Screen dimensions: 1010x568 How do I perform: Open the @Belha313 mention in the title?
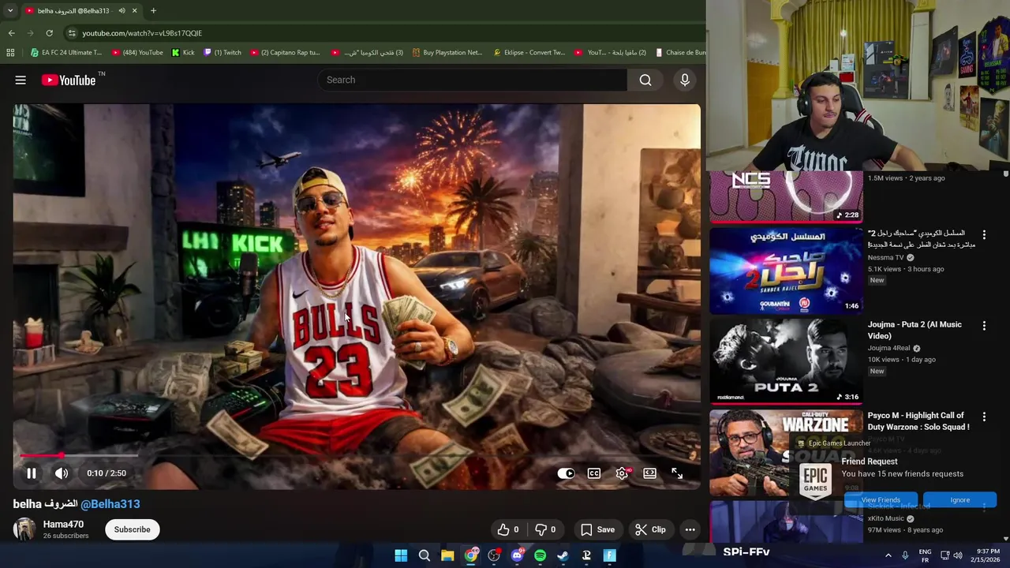(x=110, y=504)
